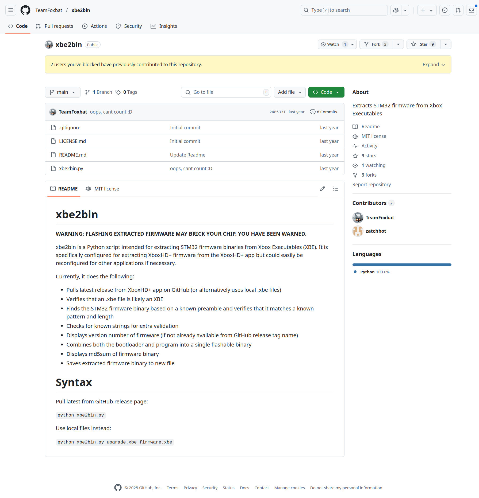Screen dimensions: 479x498
Task: Click the eye icon next to 1 watching
Action: click(355, 165)
